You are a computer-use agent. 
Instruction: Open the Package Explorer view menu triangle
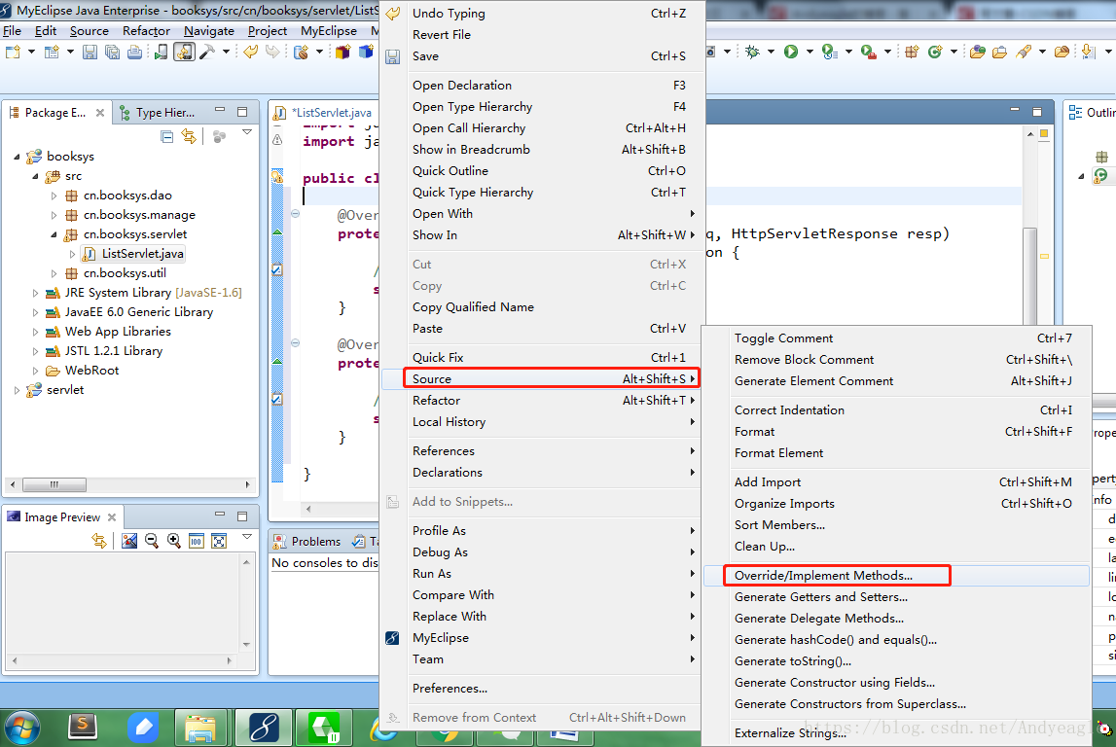(x=247, y=132)
